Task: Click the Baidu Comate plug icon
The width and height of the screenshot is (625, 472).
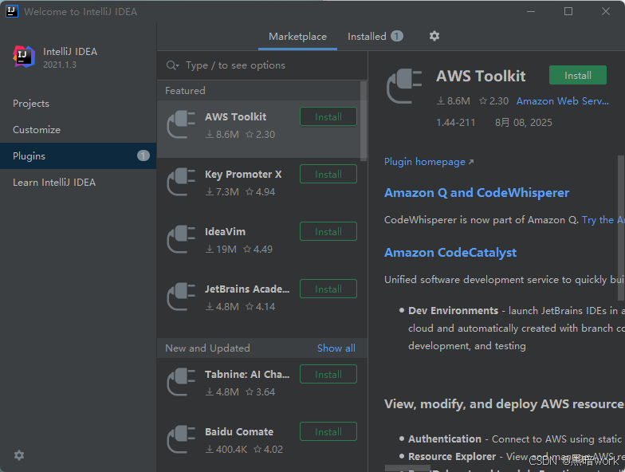Action: [x=182, y=439]
